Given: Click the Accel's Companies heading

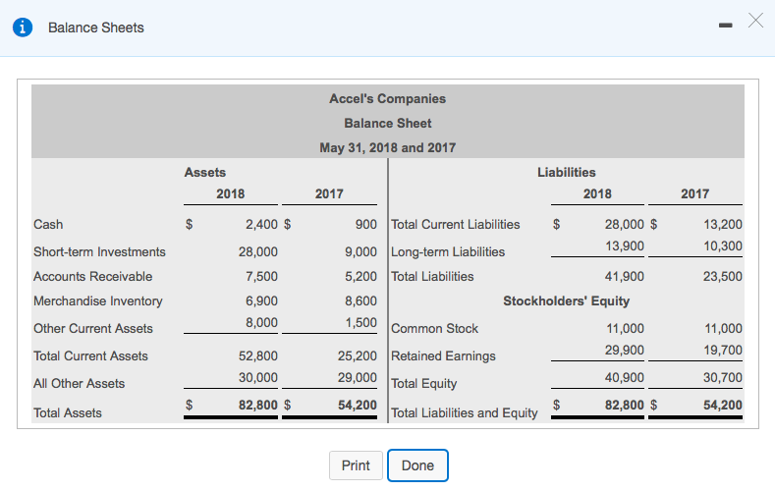Looking at the screenshot, I should pyautogui.click(x=387, y=99).
